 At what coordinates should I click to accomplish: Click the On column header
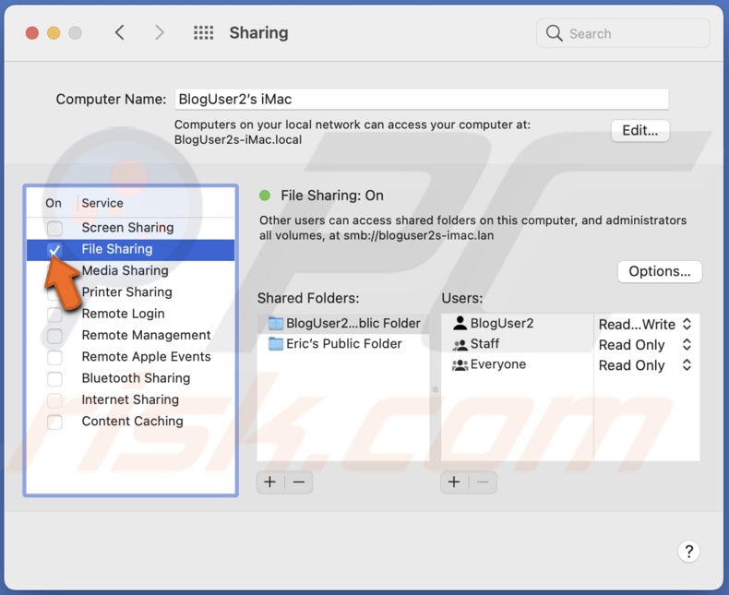(54, 203)
